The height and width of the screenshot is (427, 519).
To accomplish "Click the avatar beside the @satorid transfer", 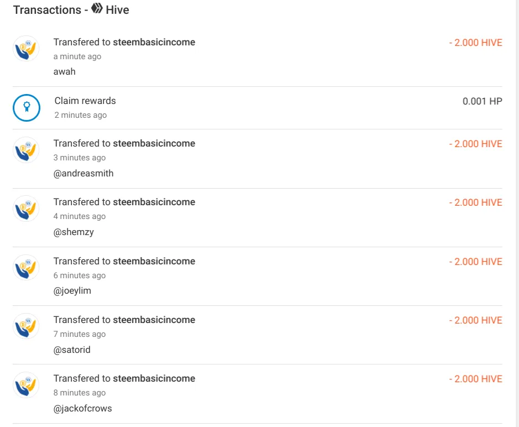I will 26,326.
